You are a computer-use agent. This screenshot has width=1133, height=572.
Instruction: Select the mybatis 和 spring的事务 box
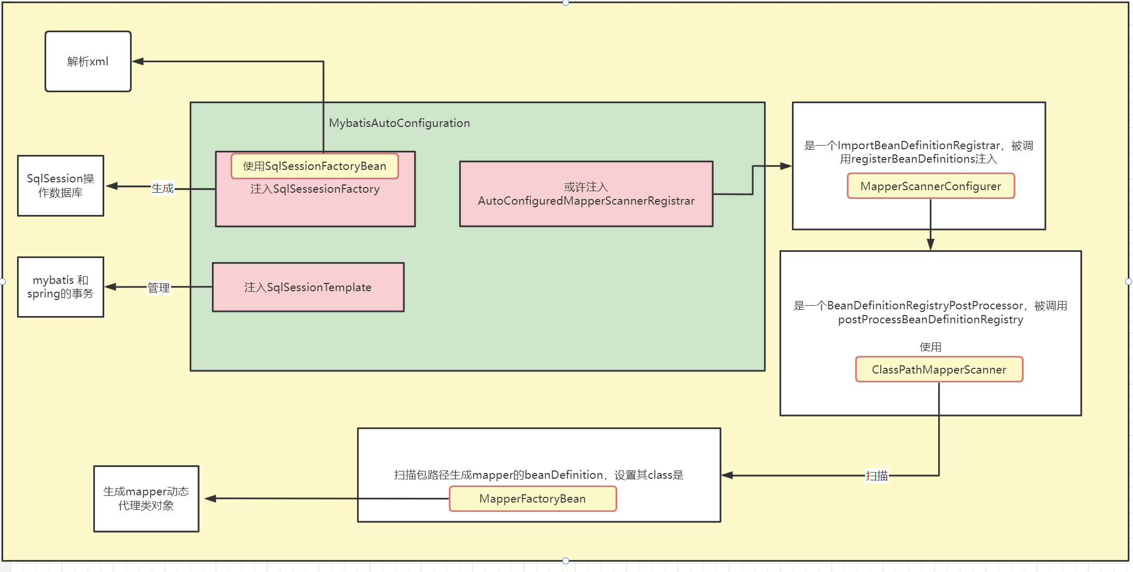coord(61,287)
